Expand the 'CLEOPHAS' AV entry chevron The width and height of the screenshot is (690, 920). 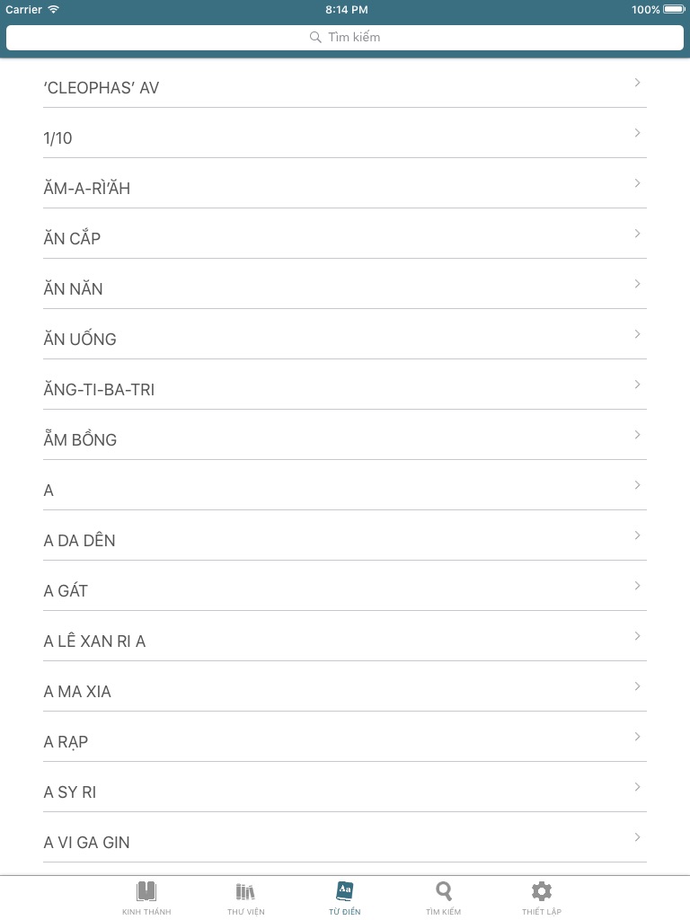point(637,83)
